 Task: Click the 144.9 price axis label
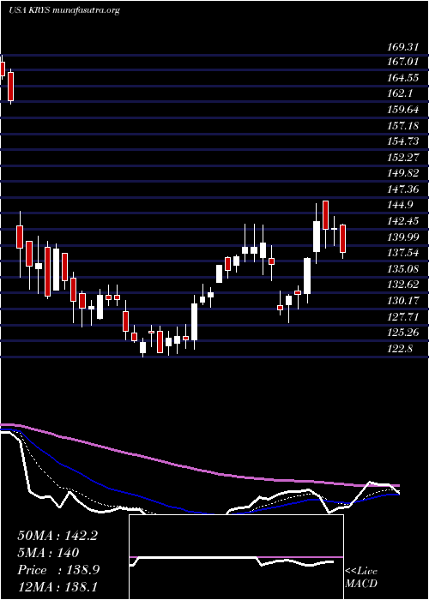(400, 205)
